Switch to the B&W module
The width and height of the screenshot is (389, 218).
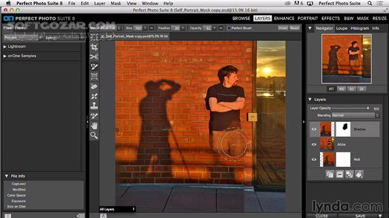pos(348,18)
